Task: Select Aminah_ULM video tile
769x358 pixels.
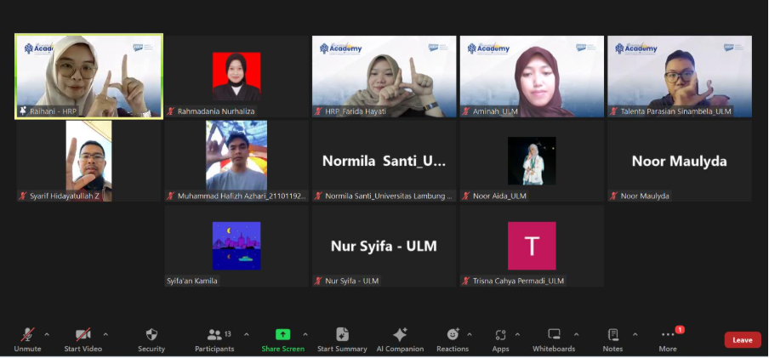Action: click(532, 76)
